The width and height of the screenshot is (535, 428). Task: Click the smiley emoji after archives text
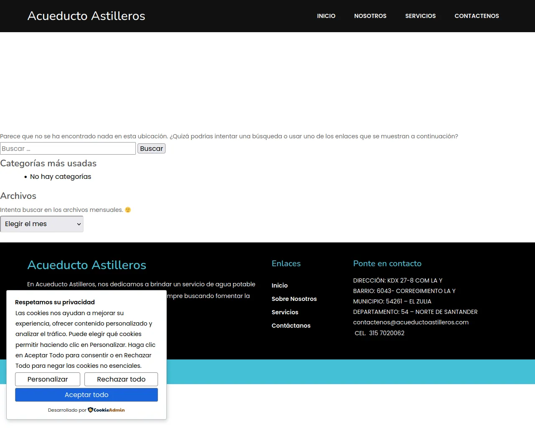click(x=128, y=210)
